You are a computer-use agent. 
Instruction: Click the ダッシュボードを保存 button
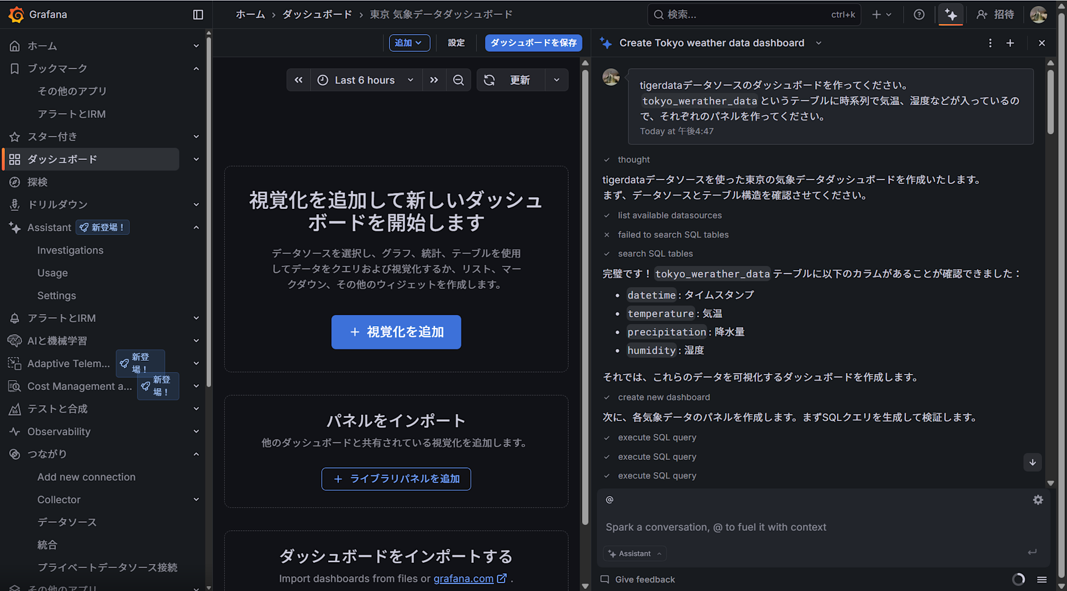533,43
